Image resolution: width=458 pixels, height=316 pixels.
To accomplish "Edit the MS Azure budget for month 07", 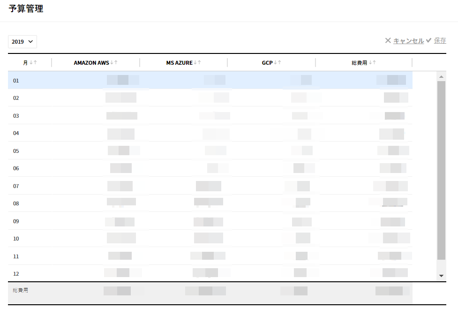I will tap(209, 186).
